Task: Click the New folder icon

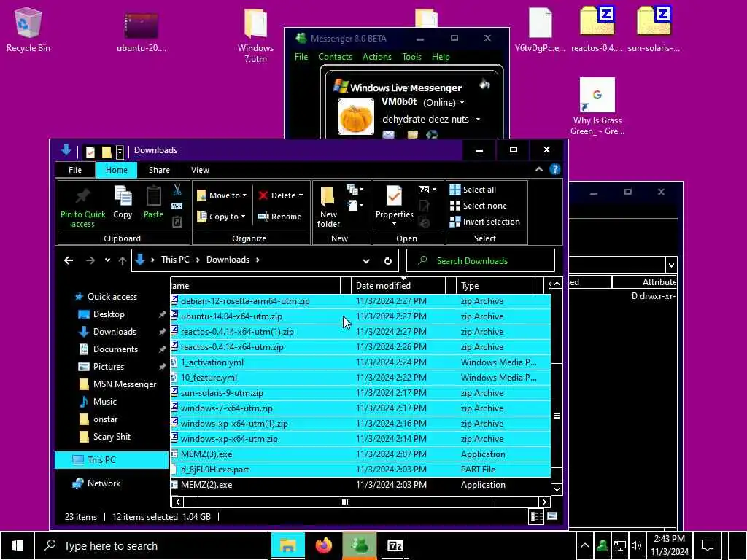Action: 328,197
